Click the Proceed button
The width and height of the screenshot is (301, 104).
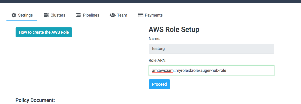click(x=159, y=84)
